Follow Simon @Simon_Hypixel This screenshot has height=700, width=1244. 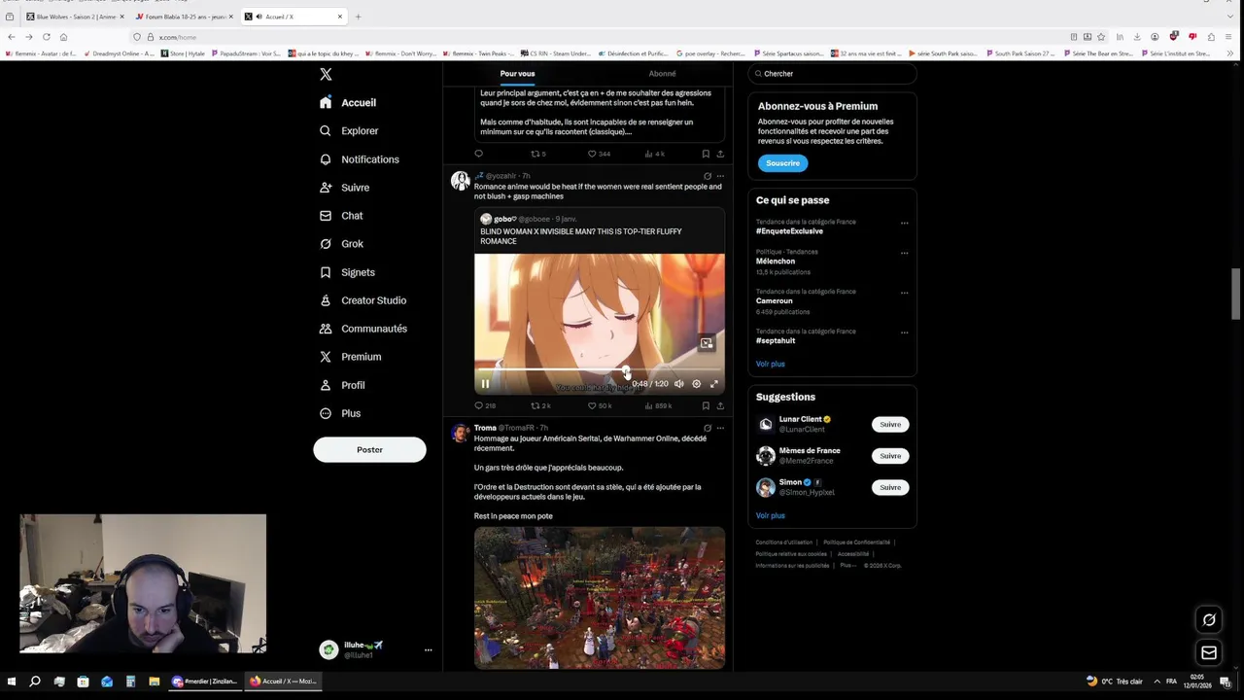pyautogui.click(x=890, y=487)
